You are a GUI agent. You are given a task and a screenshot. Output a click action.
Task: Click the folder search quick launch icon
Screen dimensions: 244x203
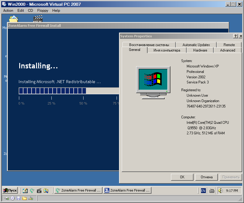point(46,191)
